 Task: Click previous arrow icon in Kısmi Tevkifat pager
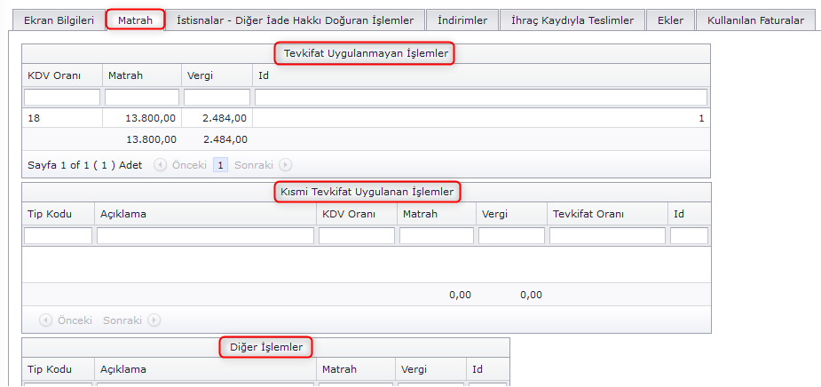[x=45, y=320]
